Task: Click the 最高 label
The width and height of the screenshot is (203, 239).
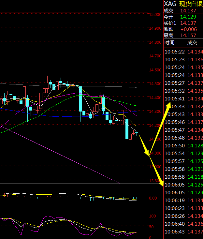Action: point(168,36)
